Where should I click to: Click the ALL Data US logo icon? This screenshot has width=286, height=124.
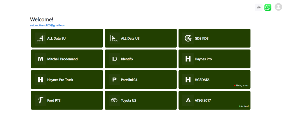[x=114, y=38]
